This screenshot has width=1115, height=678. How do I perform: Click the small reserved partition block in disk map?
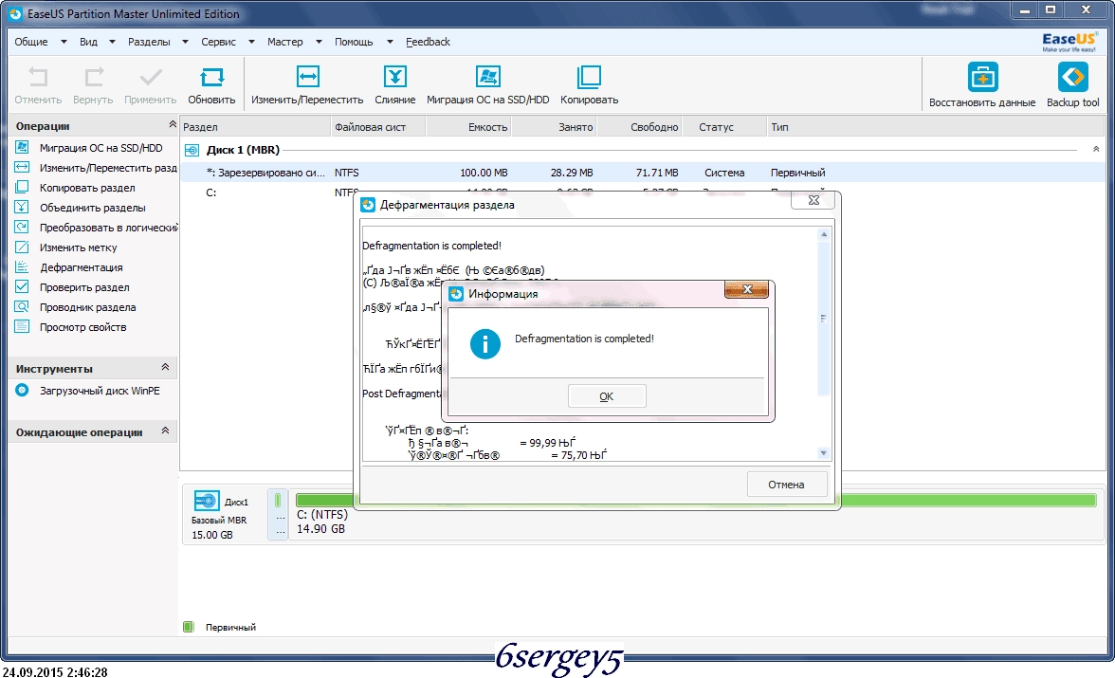[x=278, y=514]
